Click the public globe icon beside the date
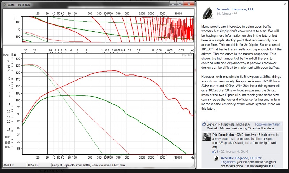Viewport: 289px width, 173px height. tap(236, 13)
